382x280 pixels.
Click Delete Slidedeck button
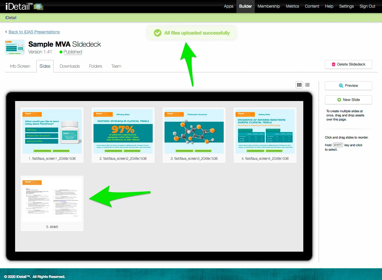pyautogui.click(x=349, y=64)
